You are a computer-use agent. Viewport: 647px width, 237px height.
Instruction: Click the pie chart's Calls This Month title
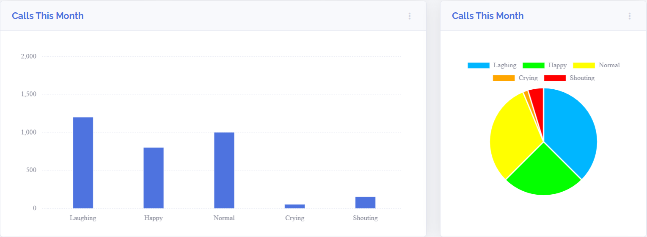(x=487, y=16)
